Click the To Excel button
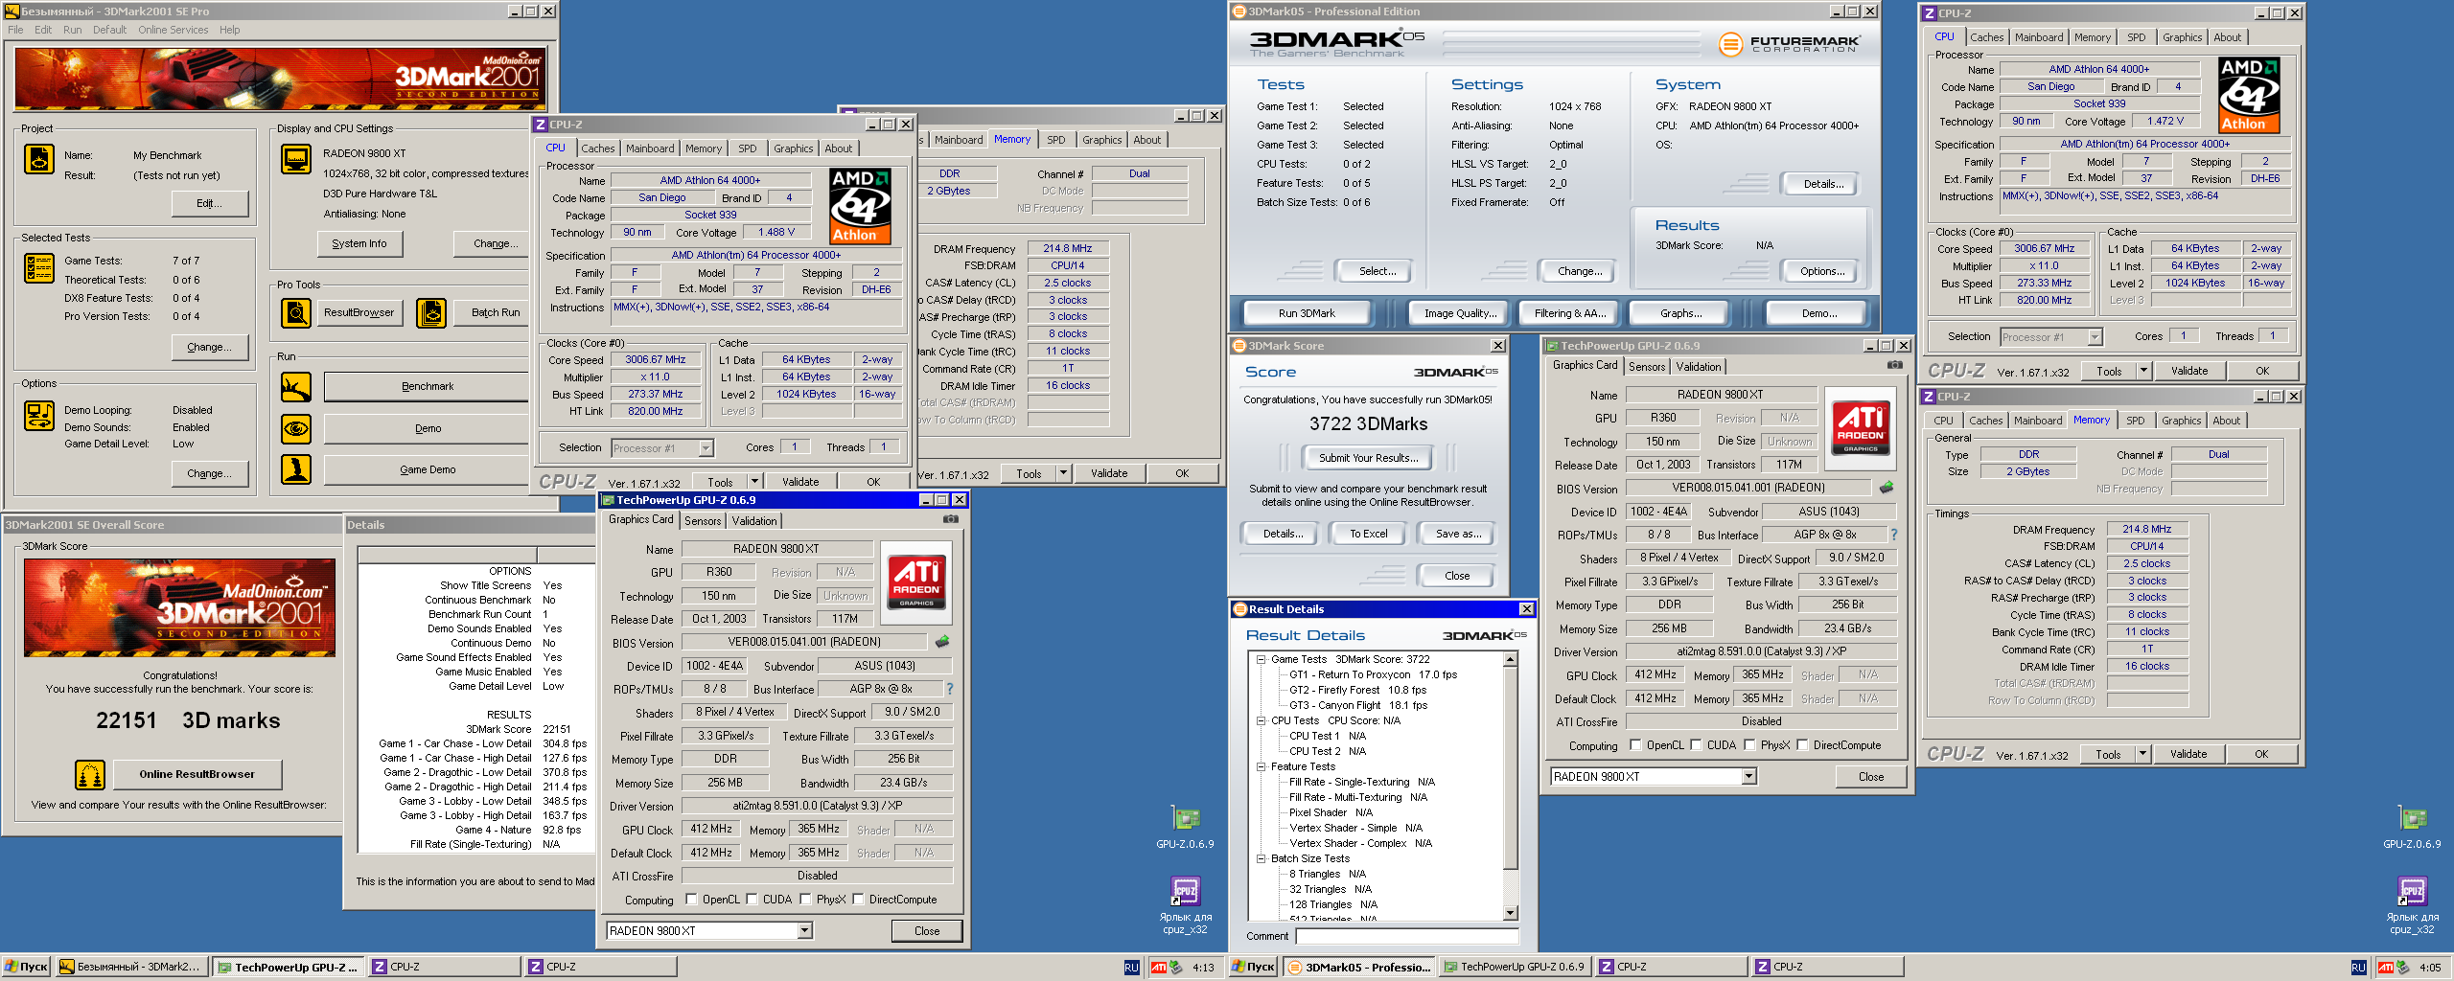2454x981 pixels. pyautogui.click(x=1368, y=534)
